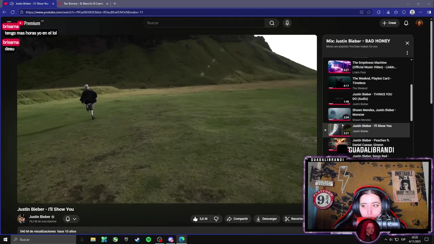This screenshot has width=434, height=244.
Task: Share the video via Compartir button
Action: point(237,219)
